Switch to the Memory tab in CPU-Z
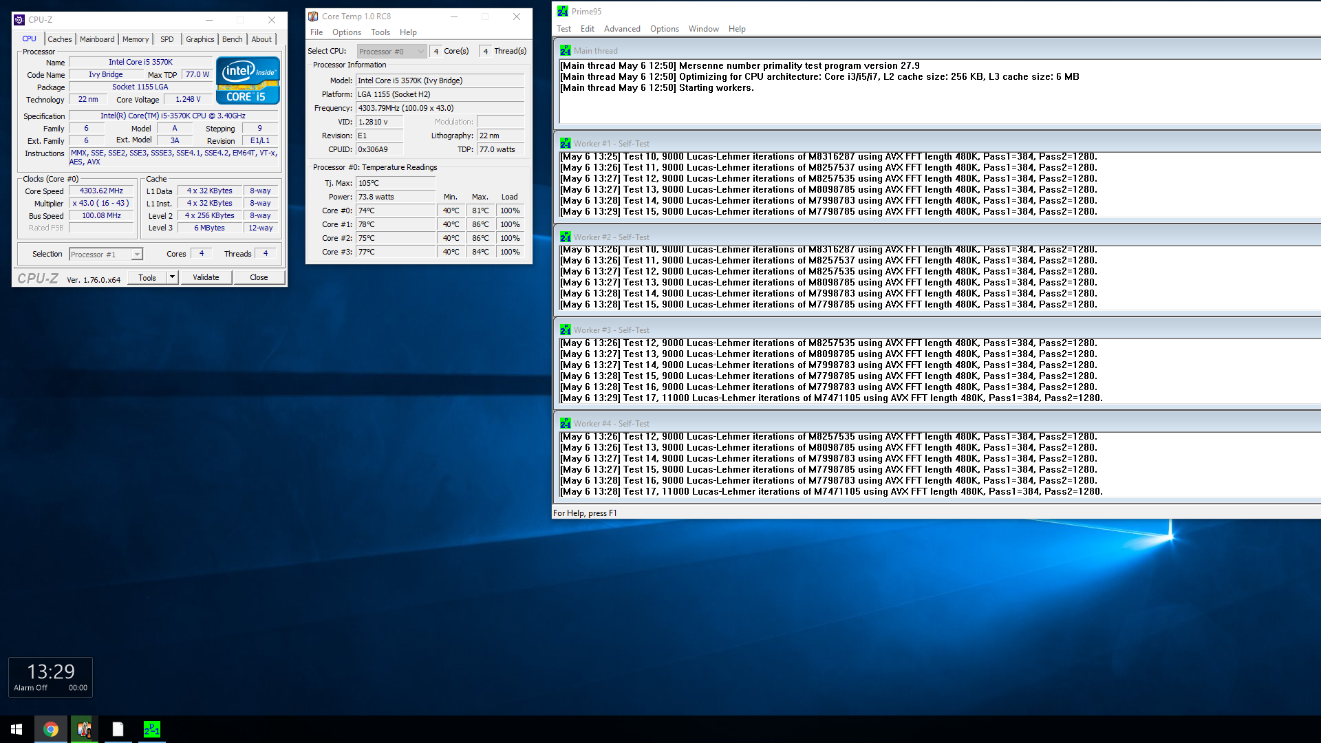The image size is (1321, 743). (x=135, y=39)
